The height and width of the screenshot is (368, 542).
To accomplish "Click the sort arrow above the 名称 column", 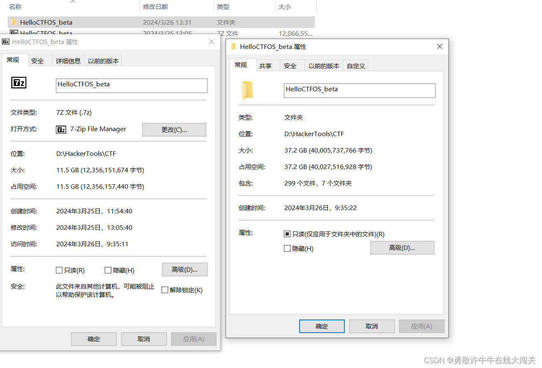I will point(73,2).
